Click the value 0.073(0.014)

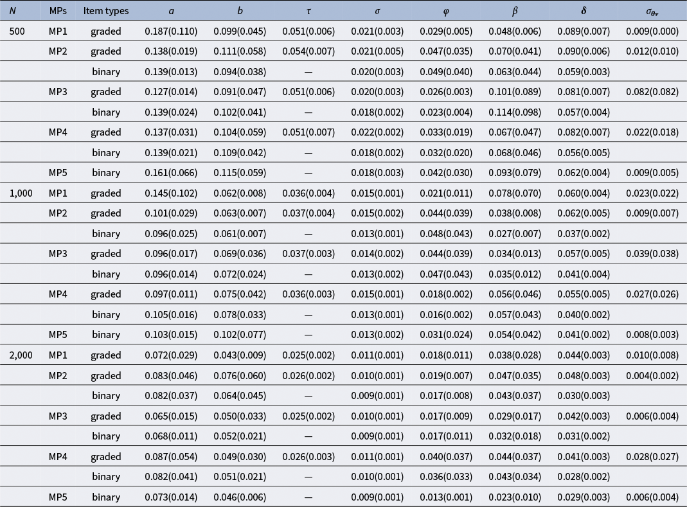point(172,497)
